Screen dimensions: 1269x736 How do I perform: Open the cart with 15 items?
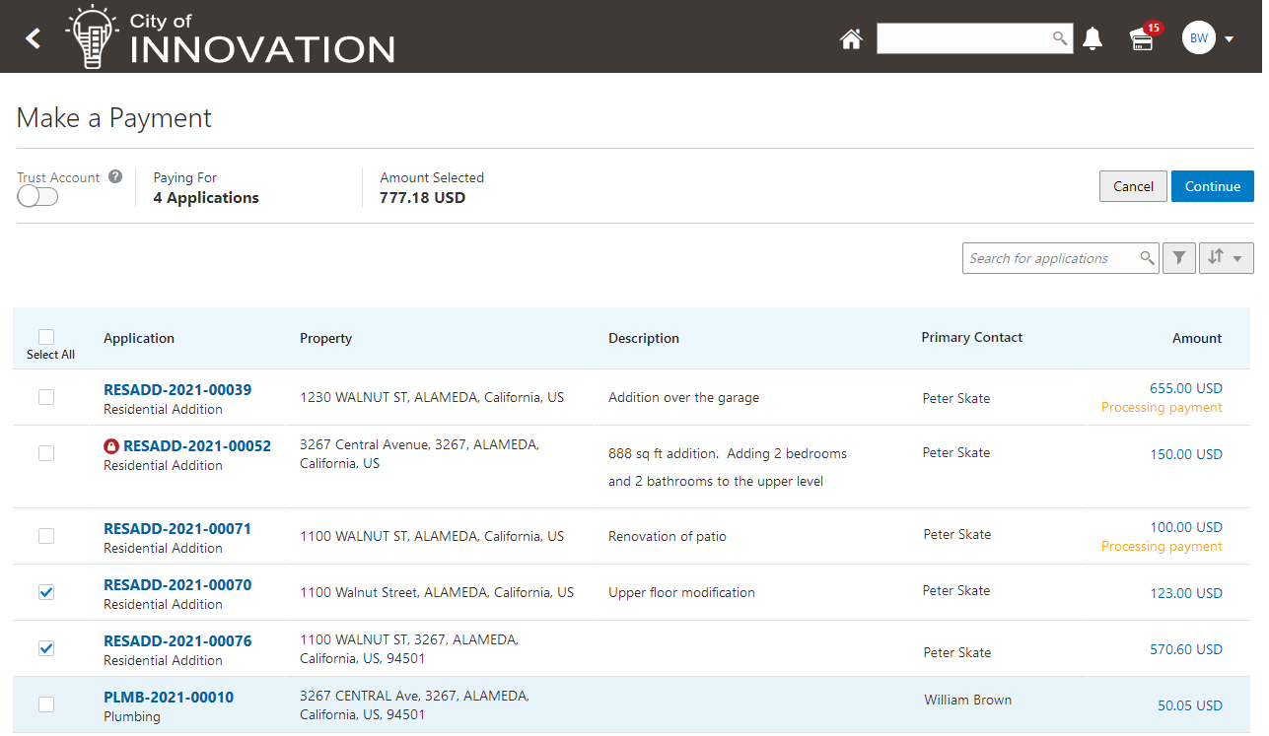[x=1142, y=39]
